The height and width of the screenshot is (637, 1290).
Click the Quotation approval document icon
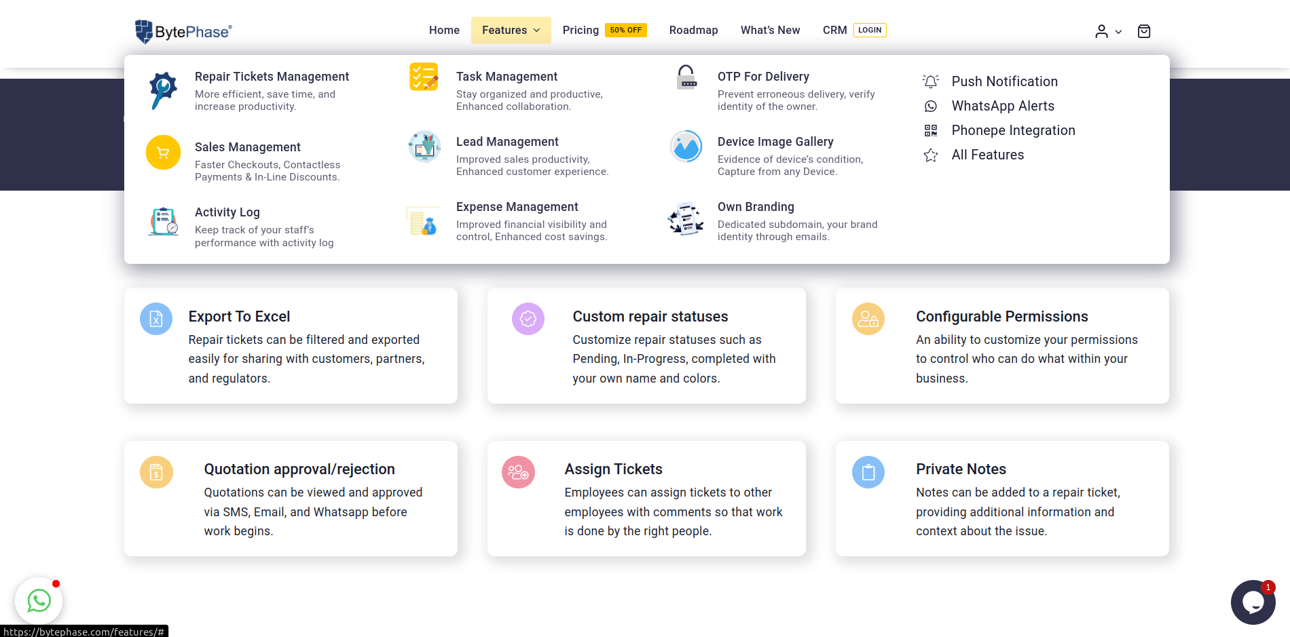[x=156, y=472]
